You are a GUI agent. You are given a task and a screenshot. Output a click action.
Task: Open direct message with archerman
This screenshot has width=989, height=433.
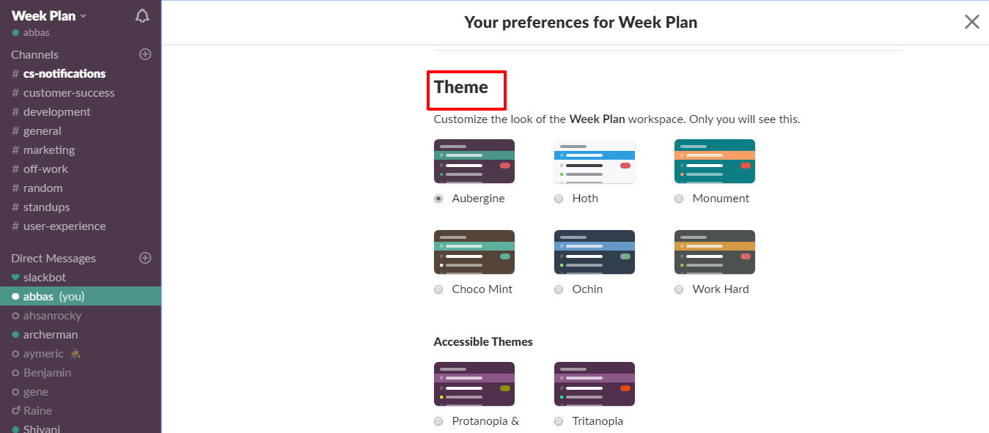50,334
